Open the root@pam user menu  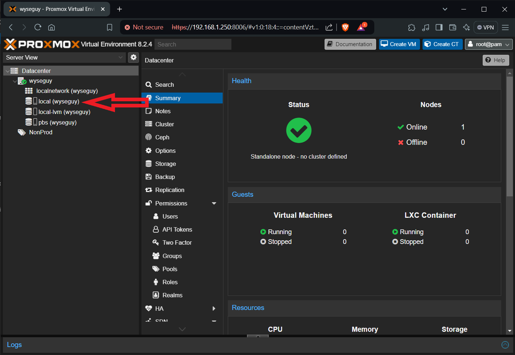tap(489, 44)
